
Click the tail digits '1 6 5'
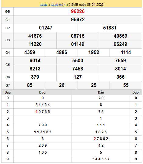(43, 152)
